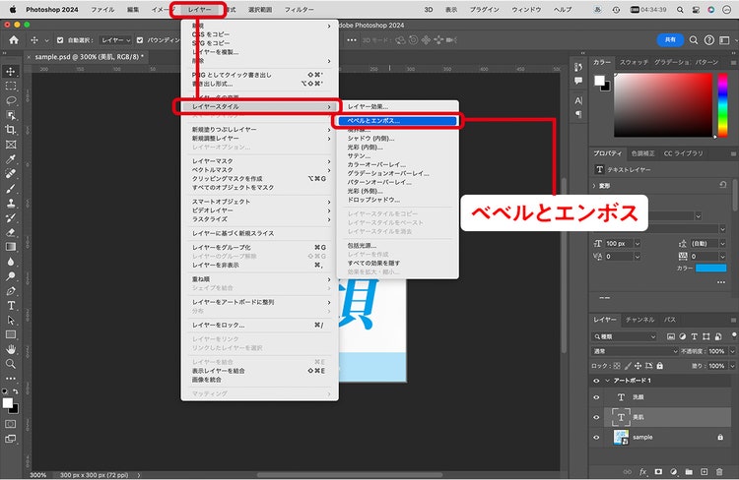Choose ベベルとエンボス from layer style submenu
739x480 pixels.
pos(397,121)
